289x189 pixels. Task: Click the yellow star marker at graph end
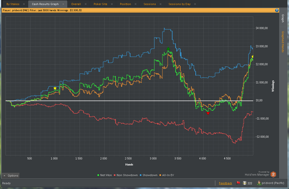tap(252, 57)
